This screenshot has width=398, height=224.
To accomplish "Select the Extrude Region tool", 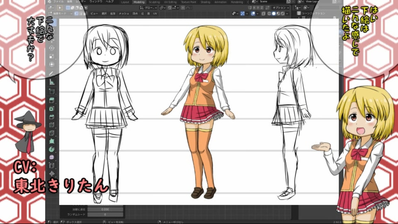I will (52, 100).
